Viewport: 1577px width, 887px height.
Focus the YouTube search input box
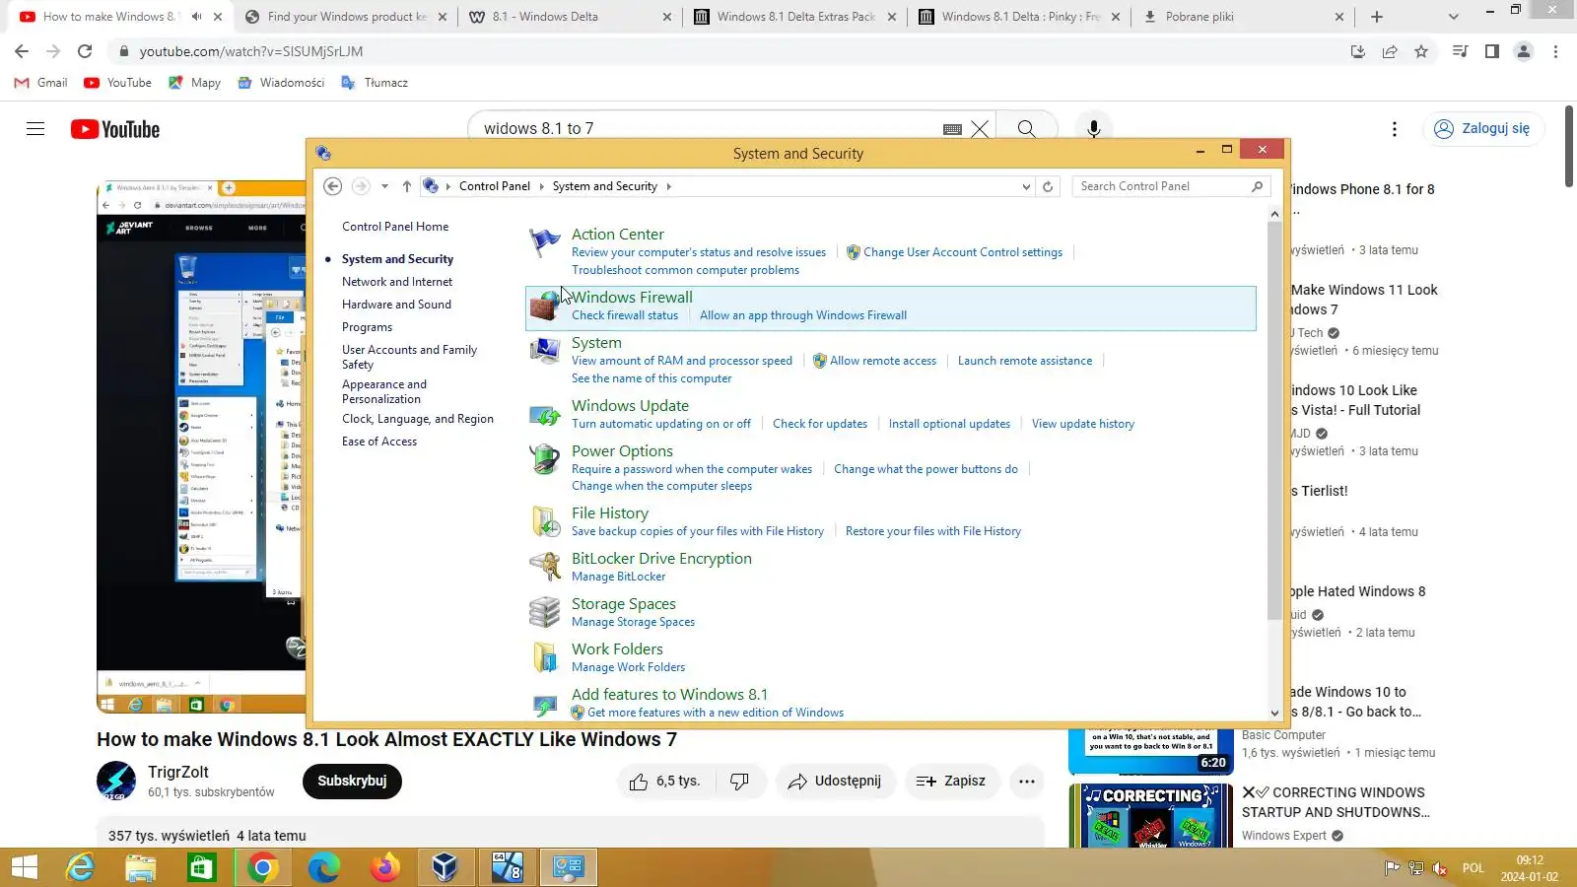point(710,129)
